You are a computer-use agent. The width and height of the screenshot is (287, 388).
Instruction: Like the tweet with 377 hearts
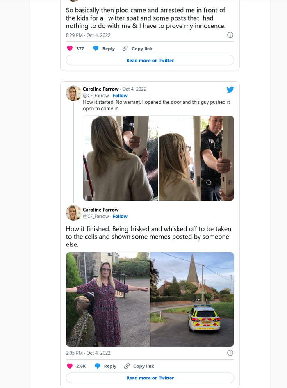[70, 48]
